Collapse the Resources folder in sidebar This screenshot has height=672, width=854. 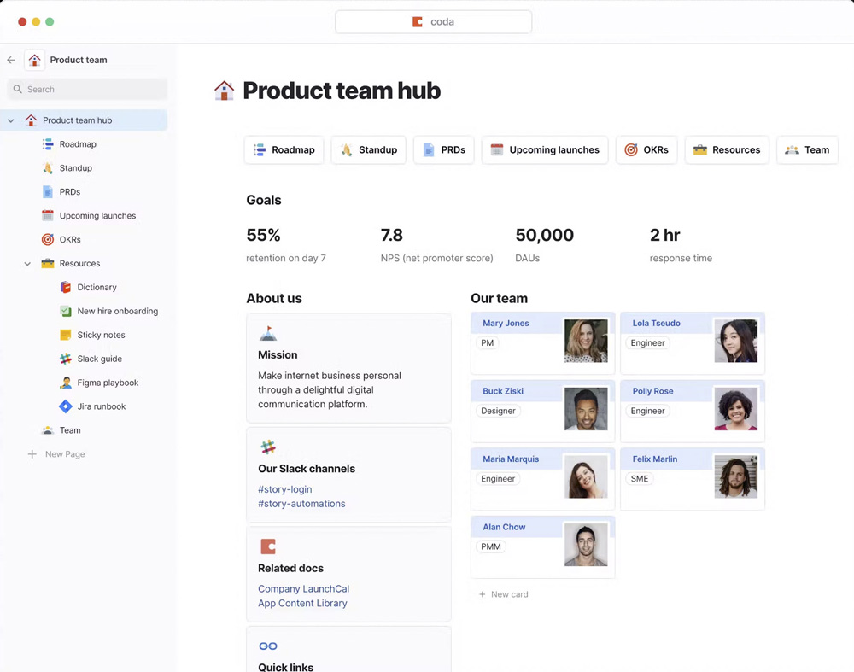27,264
